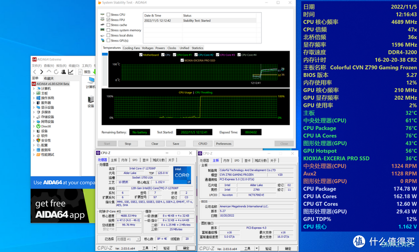Click the blue graph scale indicator bar
The width and height of the screenshot is (419, 252).
(105, 54)
